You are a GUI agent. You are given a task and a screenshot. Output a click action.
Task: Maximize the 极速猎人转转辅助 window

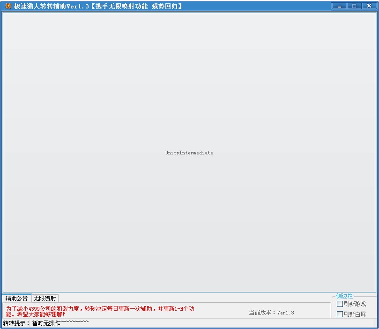coord(354,6)
